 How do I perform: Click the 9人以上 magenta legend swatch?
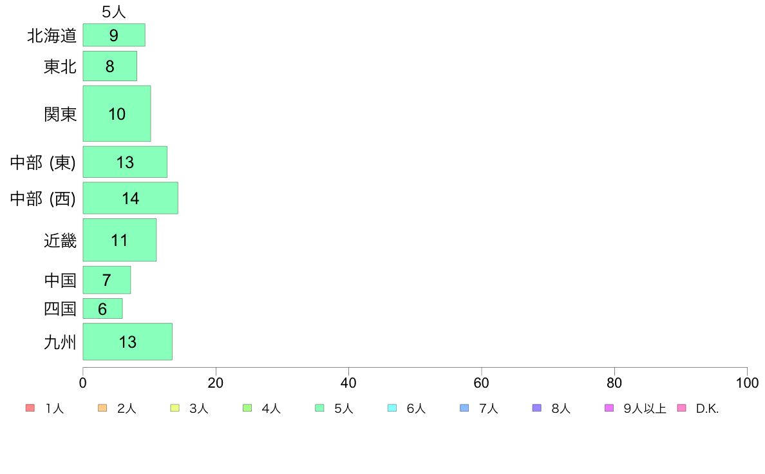609,408
